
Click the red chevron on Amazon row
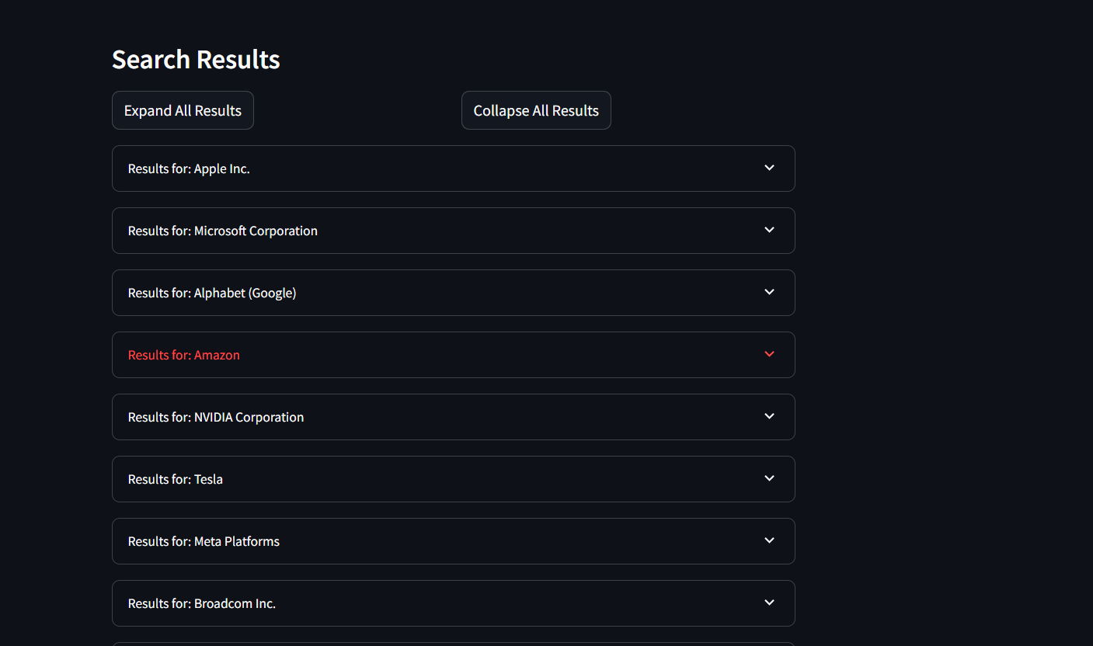click(x=769, y=354)
